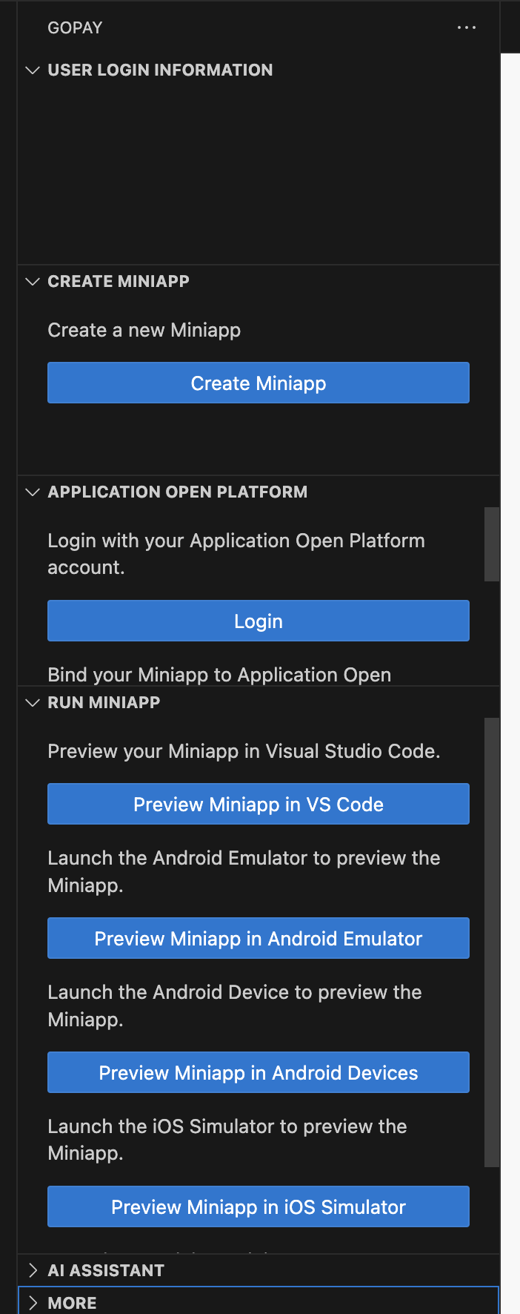Click the Application Open Platform section scrollbar
The height and width of the screenshot is (1314, 520).
[492, 544]
